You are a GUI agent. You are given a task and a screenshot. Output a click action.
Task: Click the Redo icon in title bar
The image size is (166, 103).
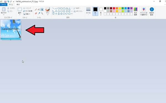(x=11, y=2)
